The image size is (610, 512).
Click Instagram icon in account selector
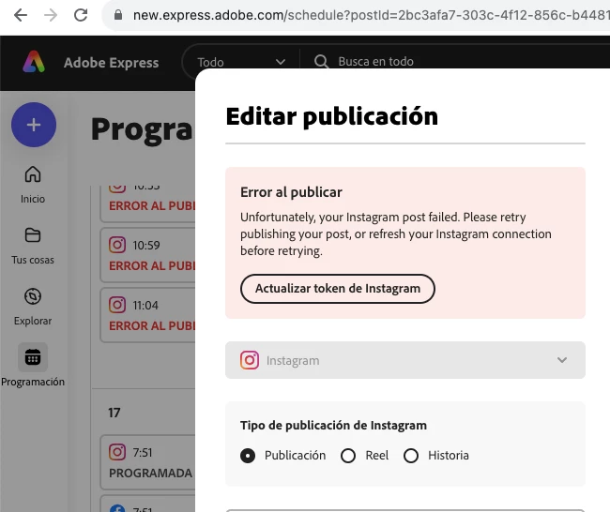click(250, 360)
